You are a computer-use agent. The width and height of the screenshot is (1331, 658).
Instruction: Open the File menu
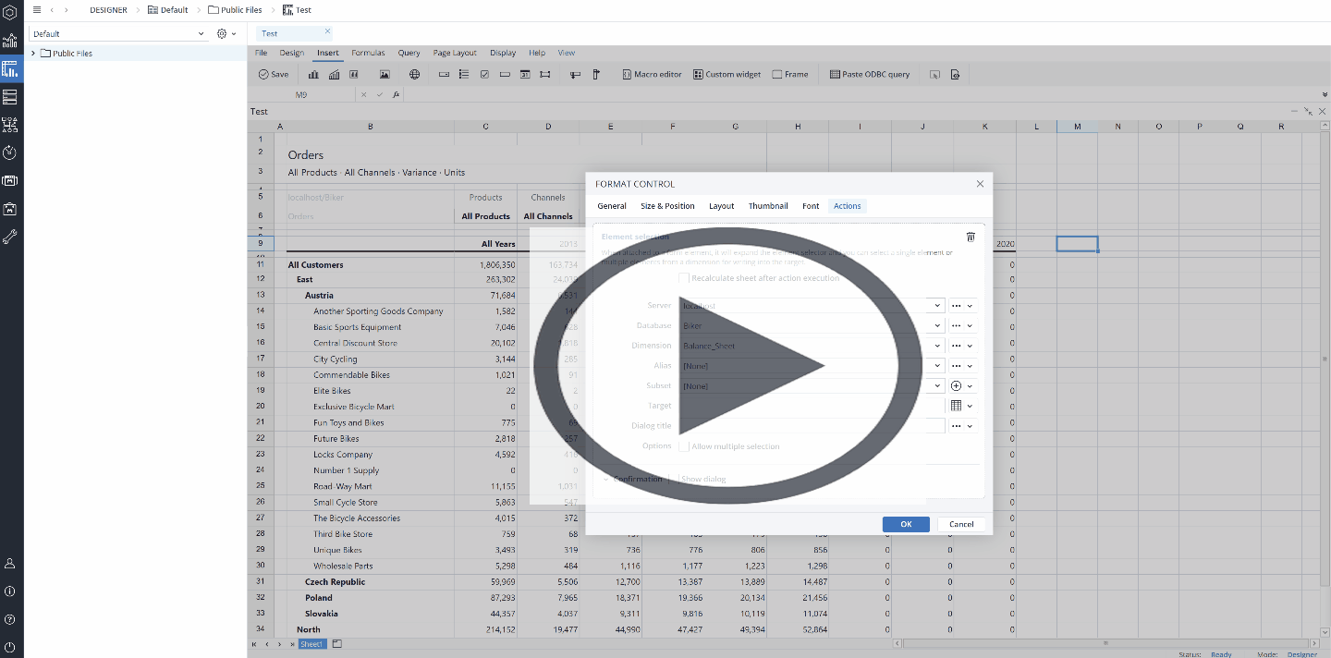click(x=261, y=53)
